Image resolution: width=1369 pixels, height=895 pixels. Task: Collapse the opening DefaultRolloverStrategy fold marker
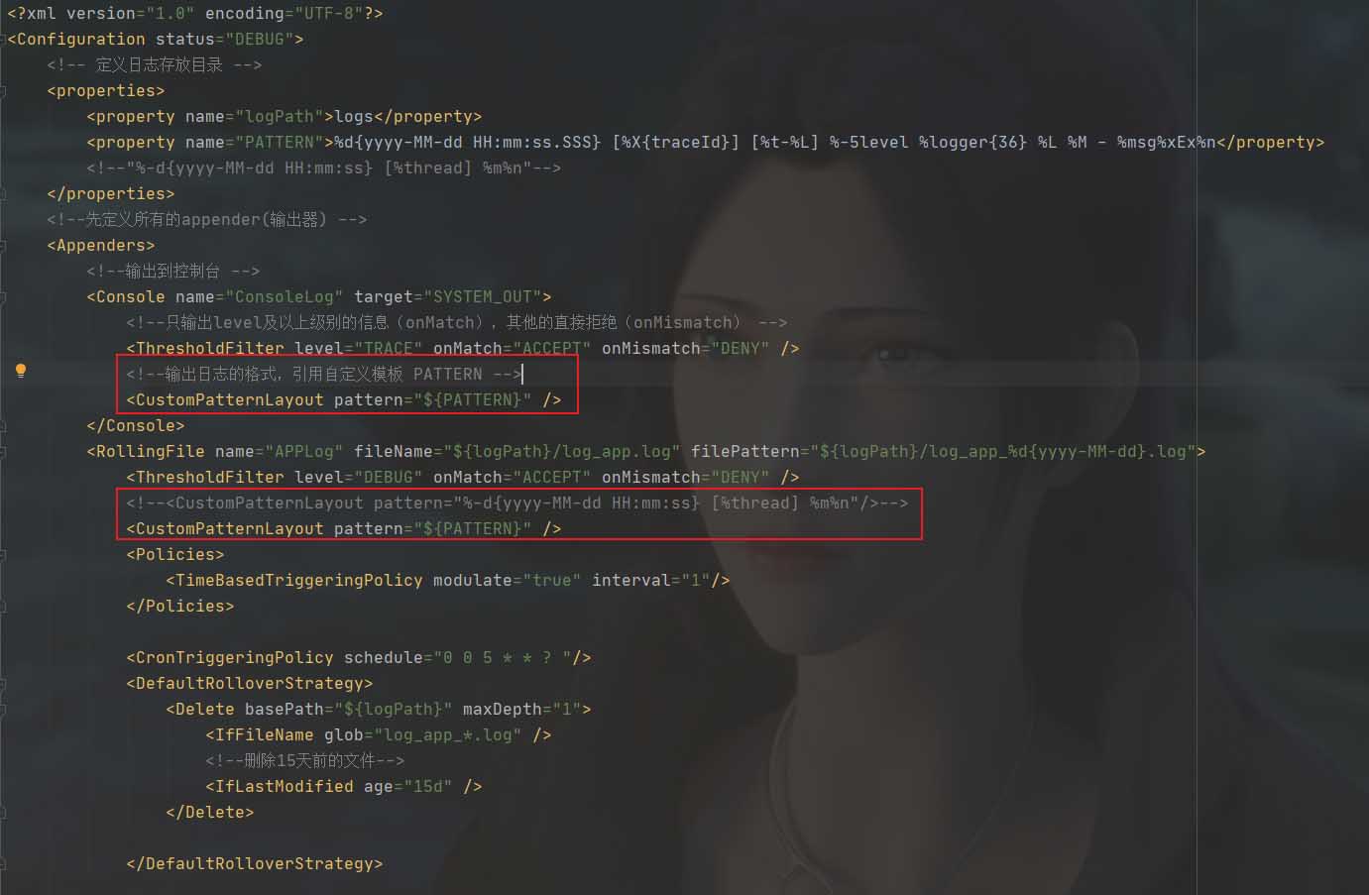click(4, 683)
